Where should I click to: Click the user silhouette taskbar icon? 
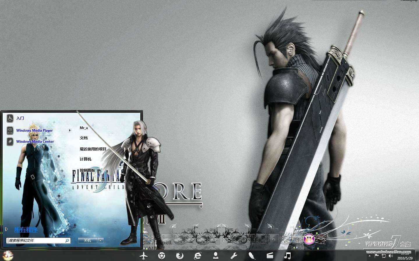[216, 256]
